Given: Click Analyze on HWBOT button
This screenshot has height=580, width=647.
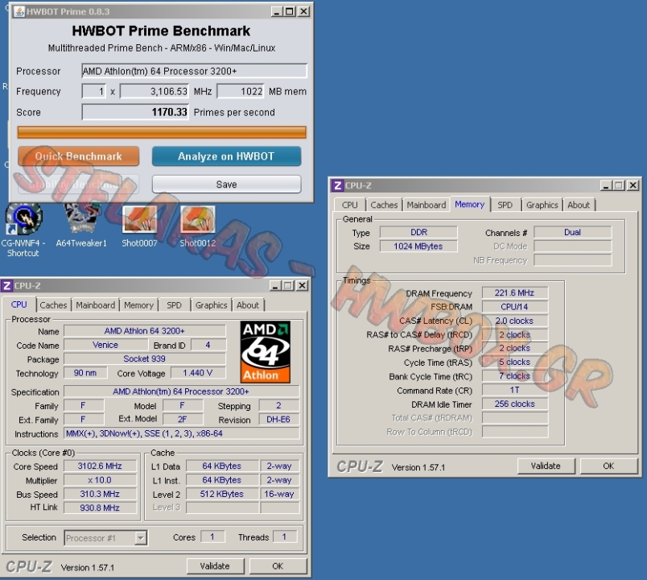Looking at the screenshot, I should (x=226, y=156).
